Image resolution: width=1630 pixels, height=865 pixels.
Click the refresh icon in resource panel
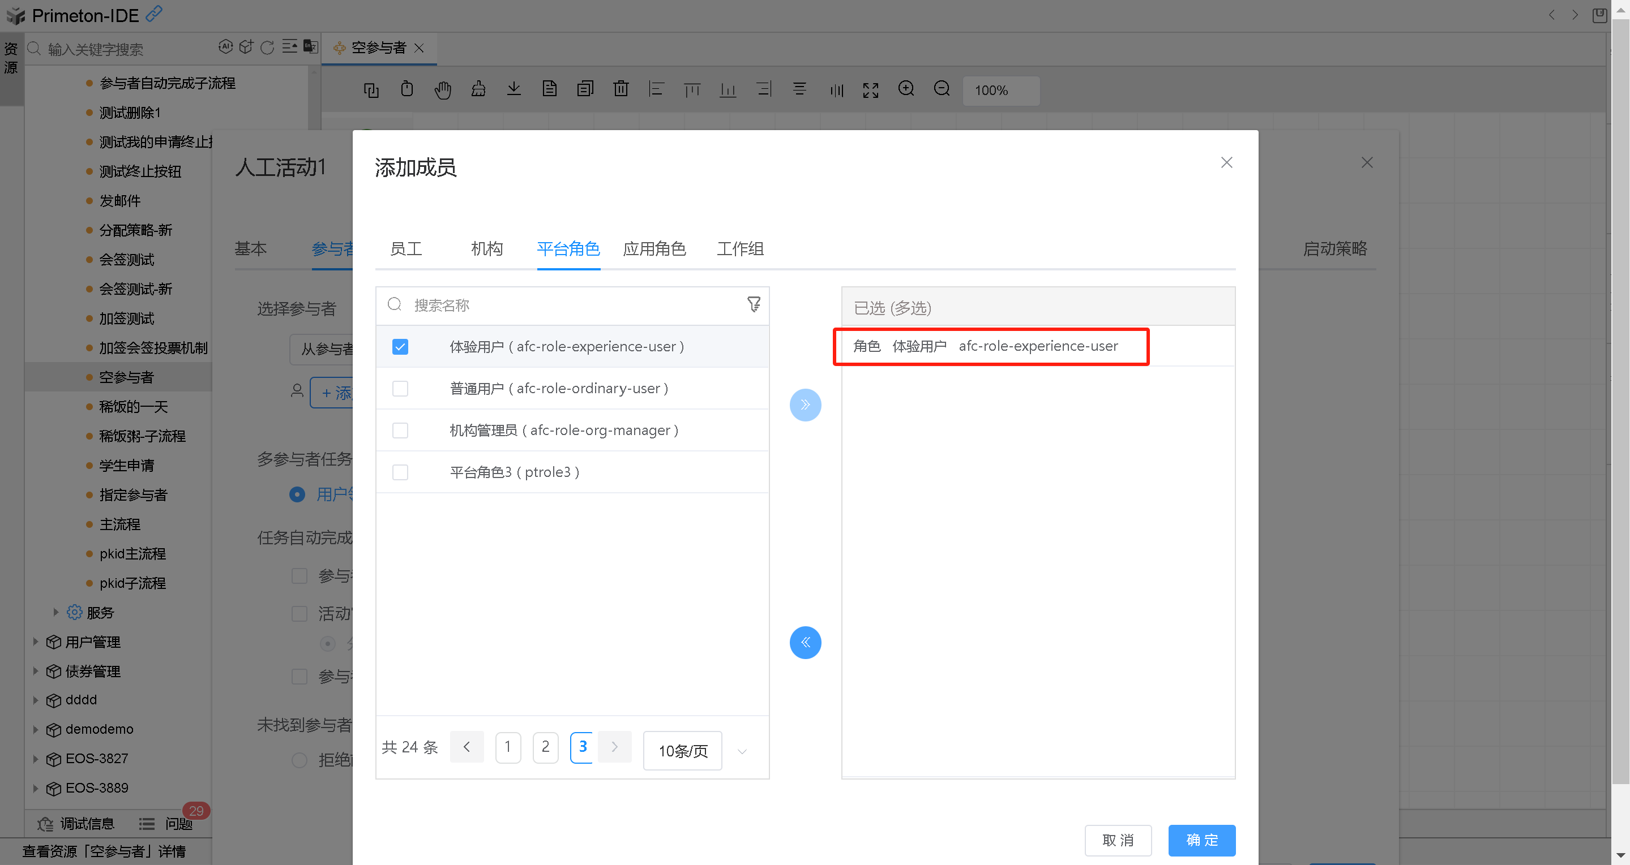(x=267, y=48)
